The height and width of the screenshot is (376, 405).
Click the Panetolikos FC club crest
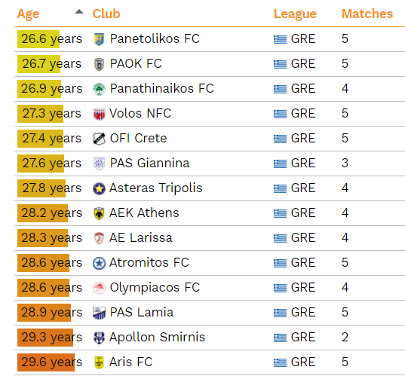tap(99, 39)
